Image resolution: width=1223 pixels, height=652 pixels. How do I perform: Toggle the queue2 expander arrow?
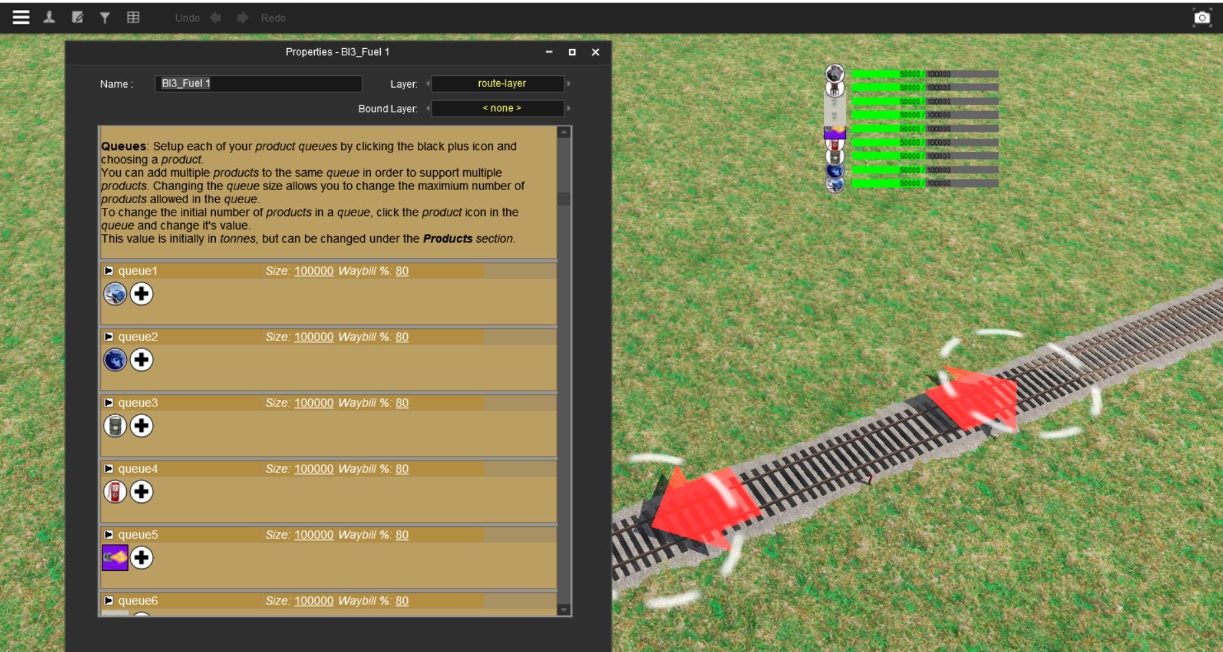(x=109, y=337)
